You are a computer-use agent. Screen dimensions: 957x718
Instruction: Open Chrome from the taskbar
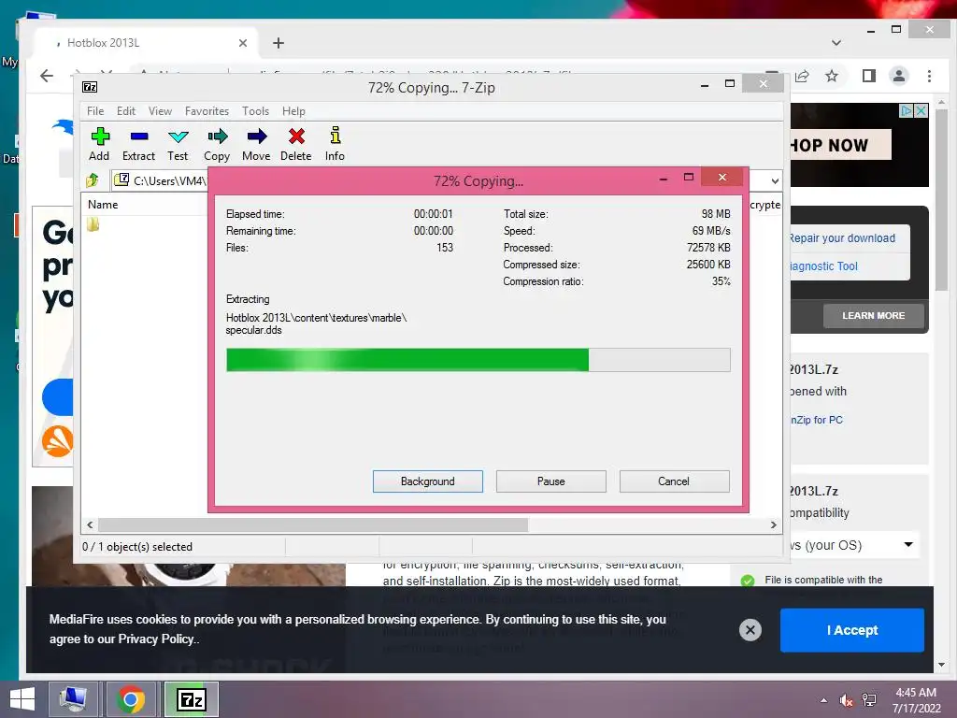pos(131,699)
